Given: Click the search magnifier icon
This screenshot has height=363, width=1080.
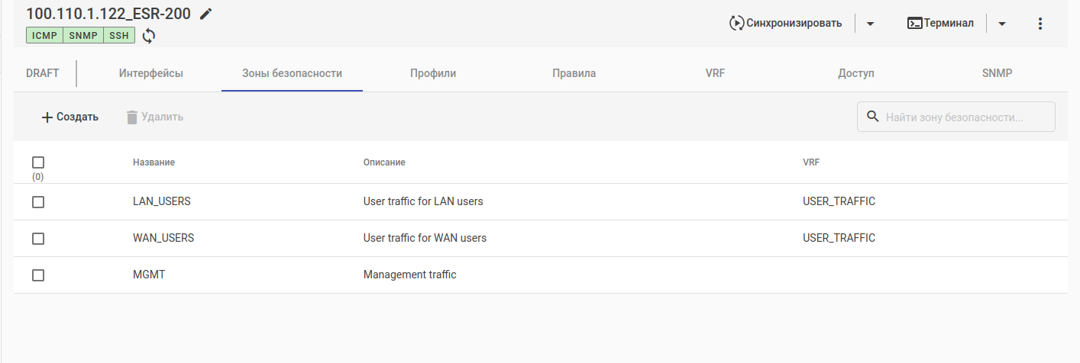Looking at the screenshot, I should [x=873, y=117].
